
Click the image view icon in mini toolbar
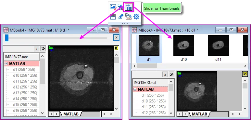113,7
